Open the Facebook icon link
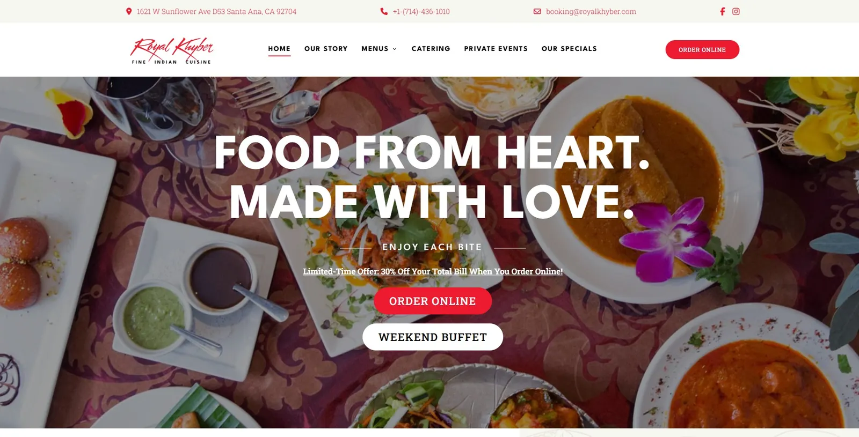This screenshot has height=437, width=859. click(723, 11)
